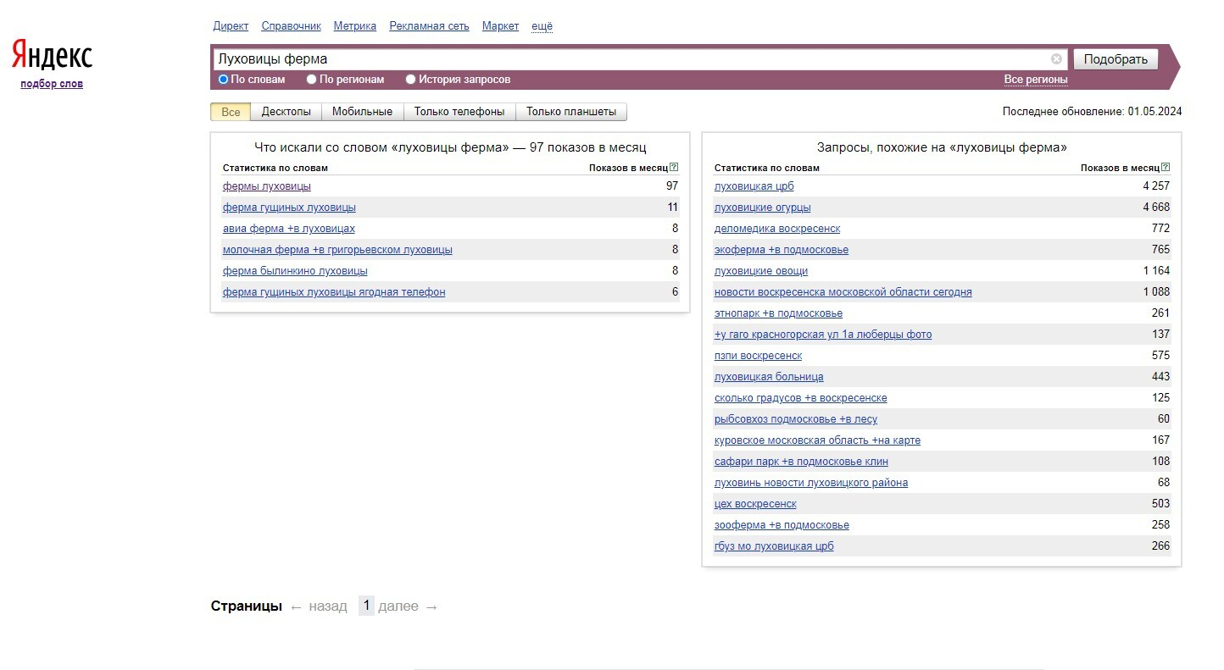Screen dimensions: 1224x670
Task: Select the 'По регионам' radio button
Action: point(312,80)
